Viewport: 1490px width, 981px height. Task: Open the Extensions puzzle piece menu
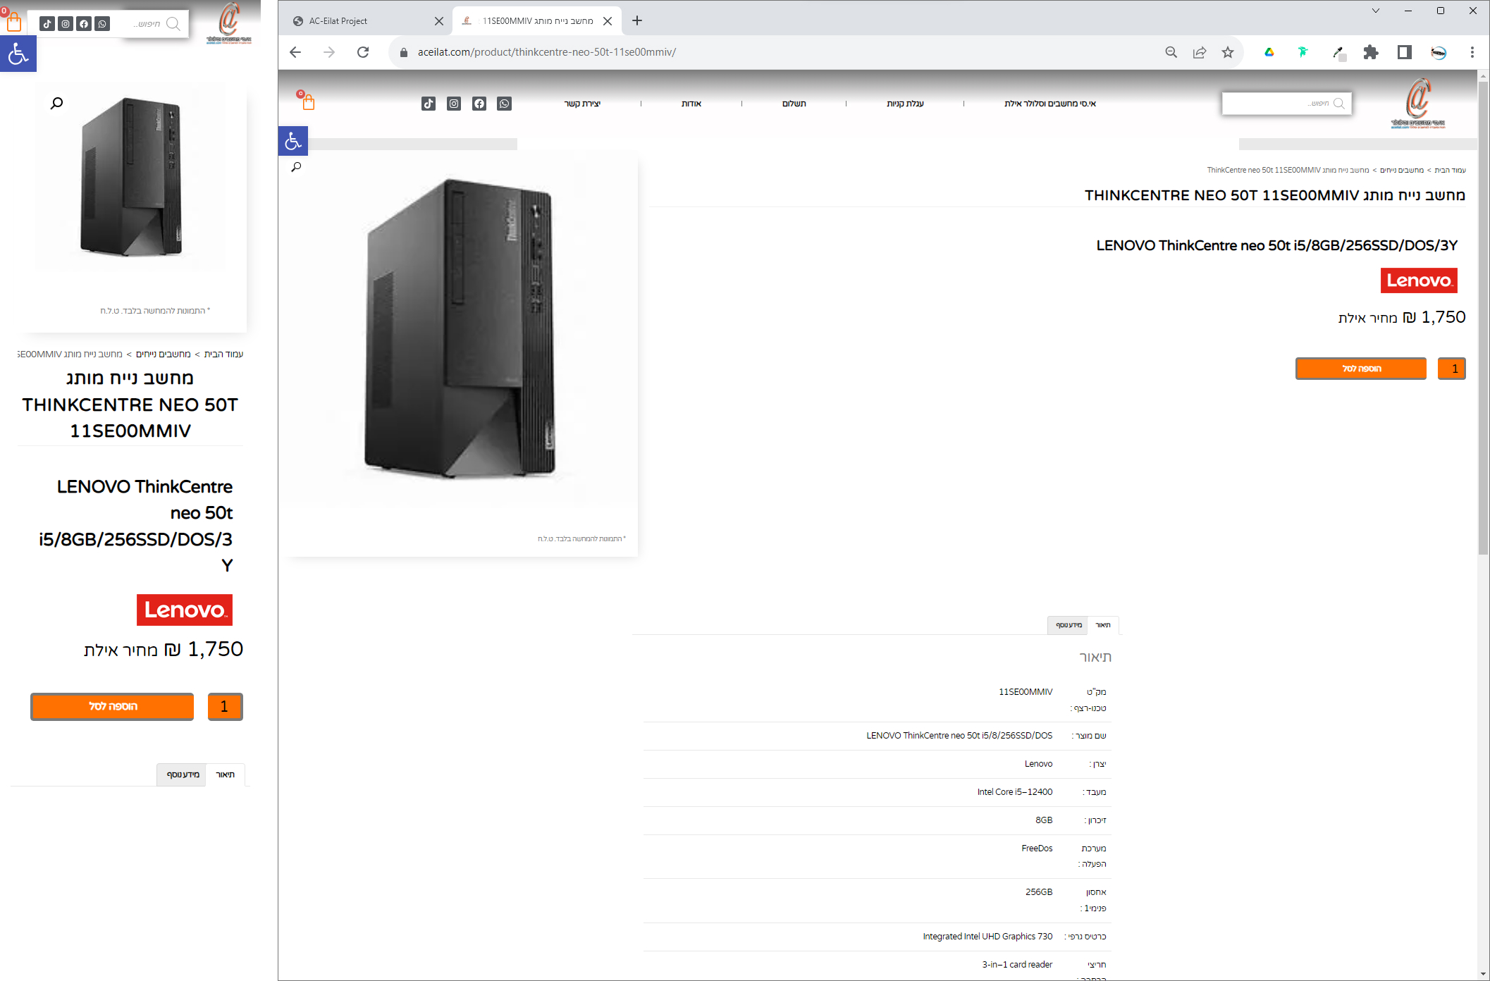click(x=1371, y=52)
